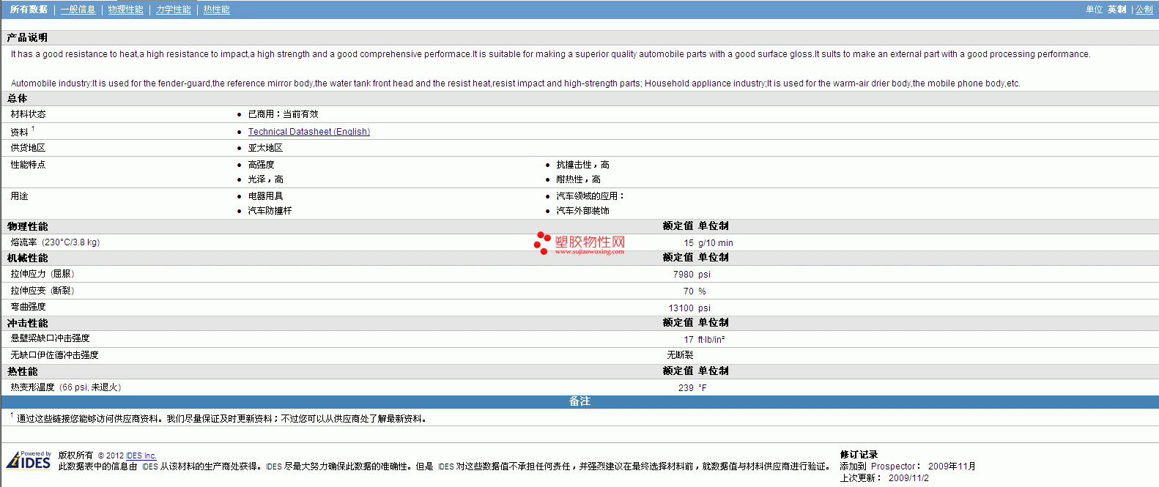This screenshot has width=1159, height=487.
Task: Open Technical Datasheet (English) link
Action: click(308, 132)
